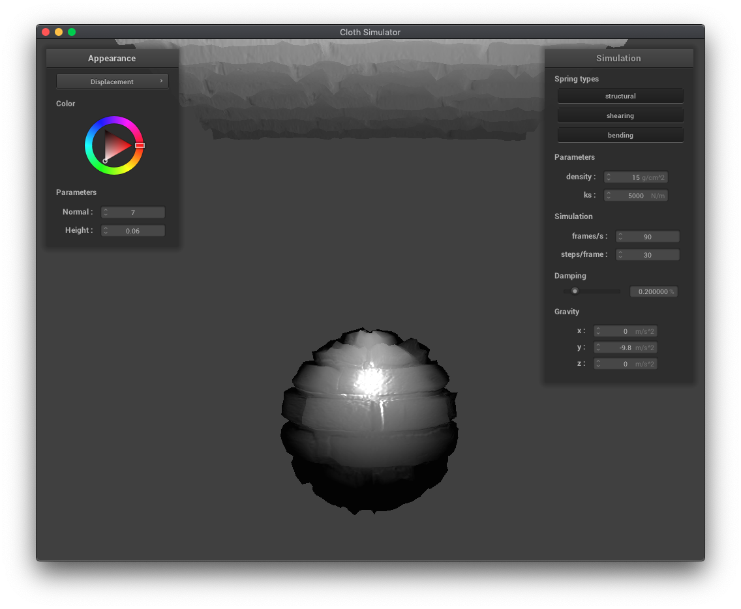This screenshot has height=609, width=741.
Task: Click the Gravity z value field
Action: pyautogui.click(x=625, y=364)
